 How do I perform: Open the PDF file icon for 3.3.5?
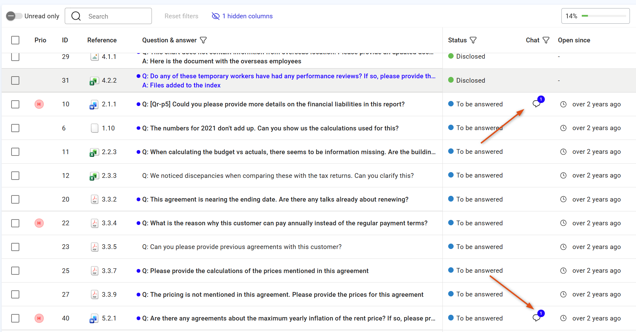(95, 247)
